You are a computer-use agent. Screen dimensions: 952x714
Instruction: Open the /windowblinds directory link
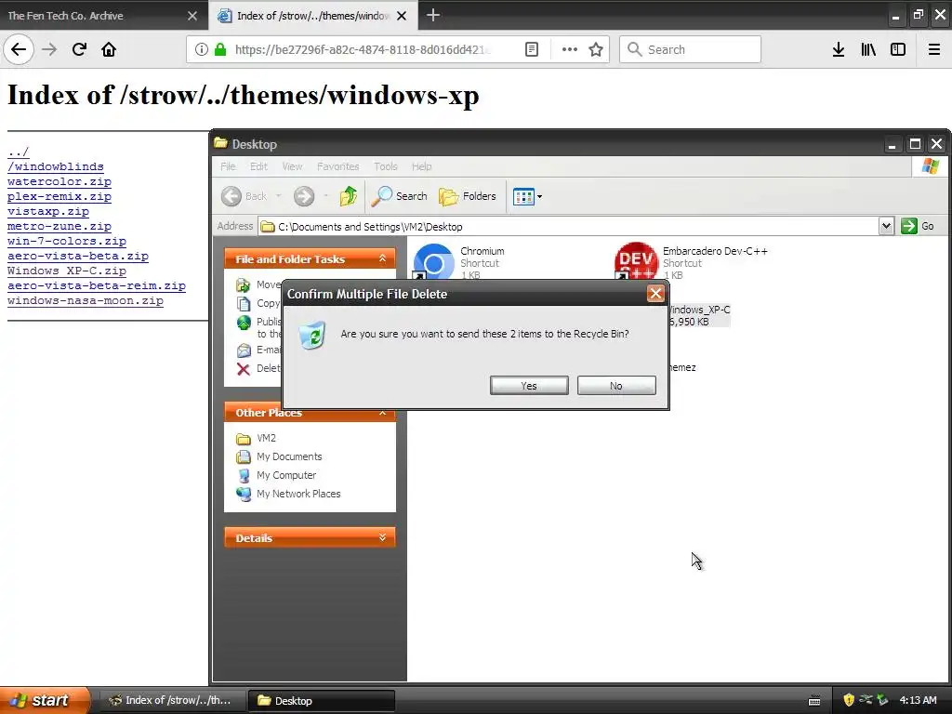(55, 166)
